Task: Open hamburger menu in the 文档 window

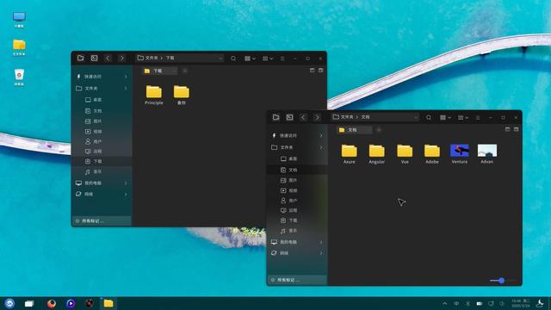Action: 478,117
